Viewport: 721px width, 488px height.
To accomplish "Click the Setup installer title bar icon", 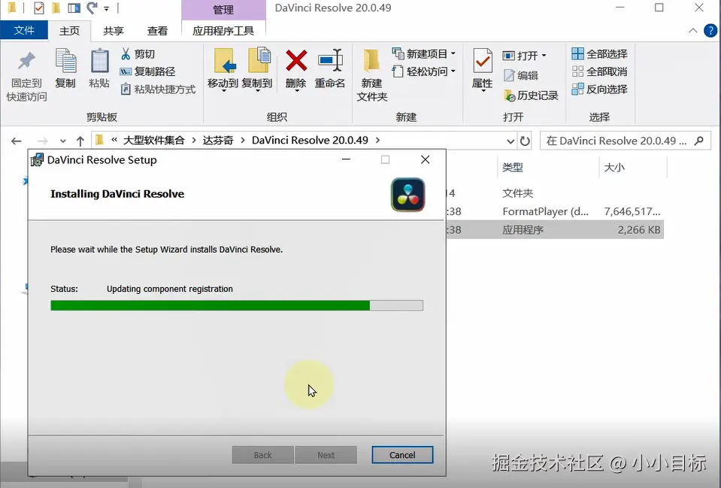I will point(37,159).
